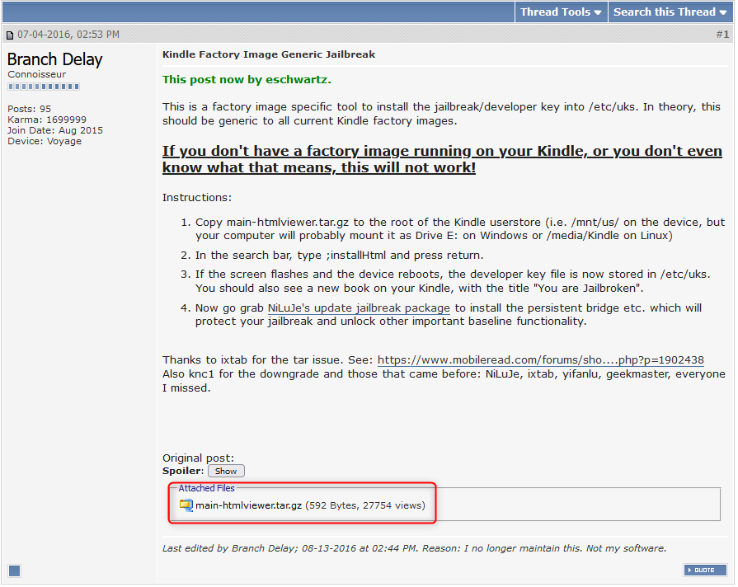Follow NiLuJe's update jailbreak package link
738x587 pixels.
click(x=359, y=308)
